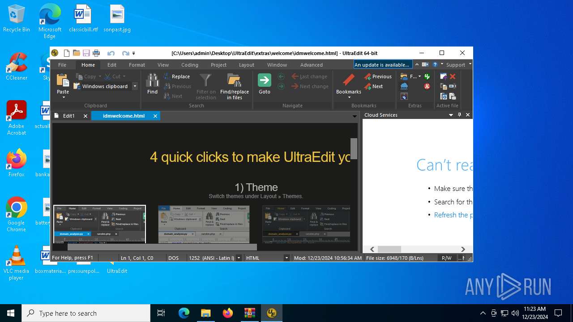
Task: Open File Explorer from the taskbar
Action: [205, 313]
